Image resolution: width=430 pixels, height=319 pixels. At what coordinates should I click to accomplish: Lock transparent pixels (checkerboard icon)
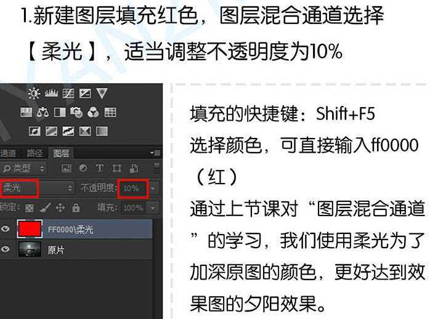(x=30, y=208)
